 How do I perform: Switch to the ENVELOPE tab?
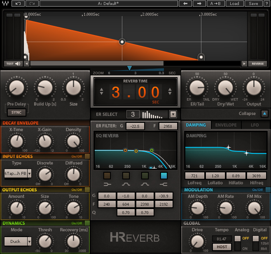[226, 125]
